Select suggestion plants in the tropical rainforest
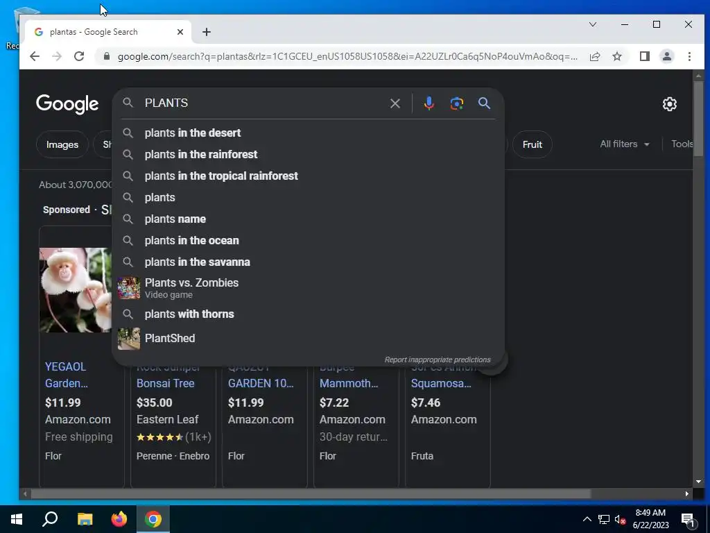This screenshot has width=710, height=533. pos(309,176)
